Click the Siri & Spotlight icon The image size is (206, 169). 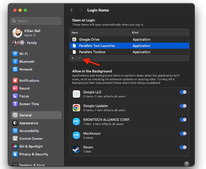pos(15,146)
